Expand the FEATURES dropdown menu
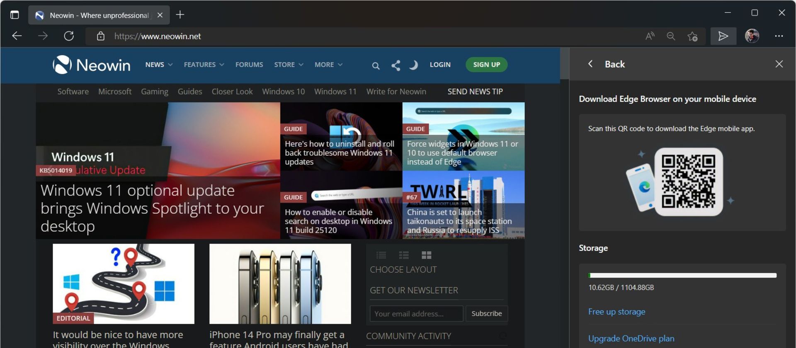Image resolution: width=796 pixels, height=348 pixels. (x=204, y=65)
